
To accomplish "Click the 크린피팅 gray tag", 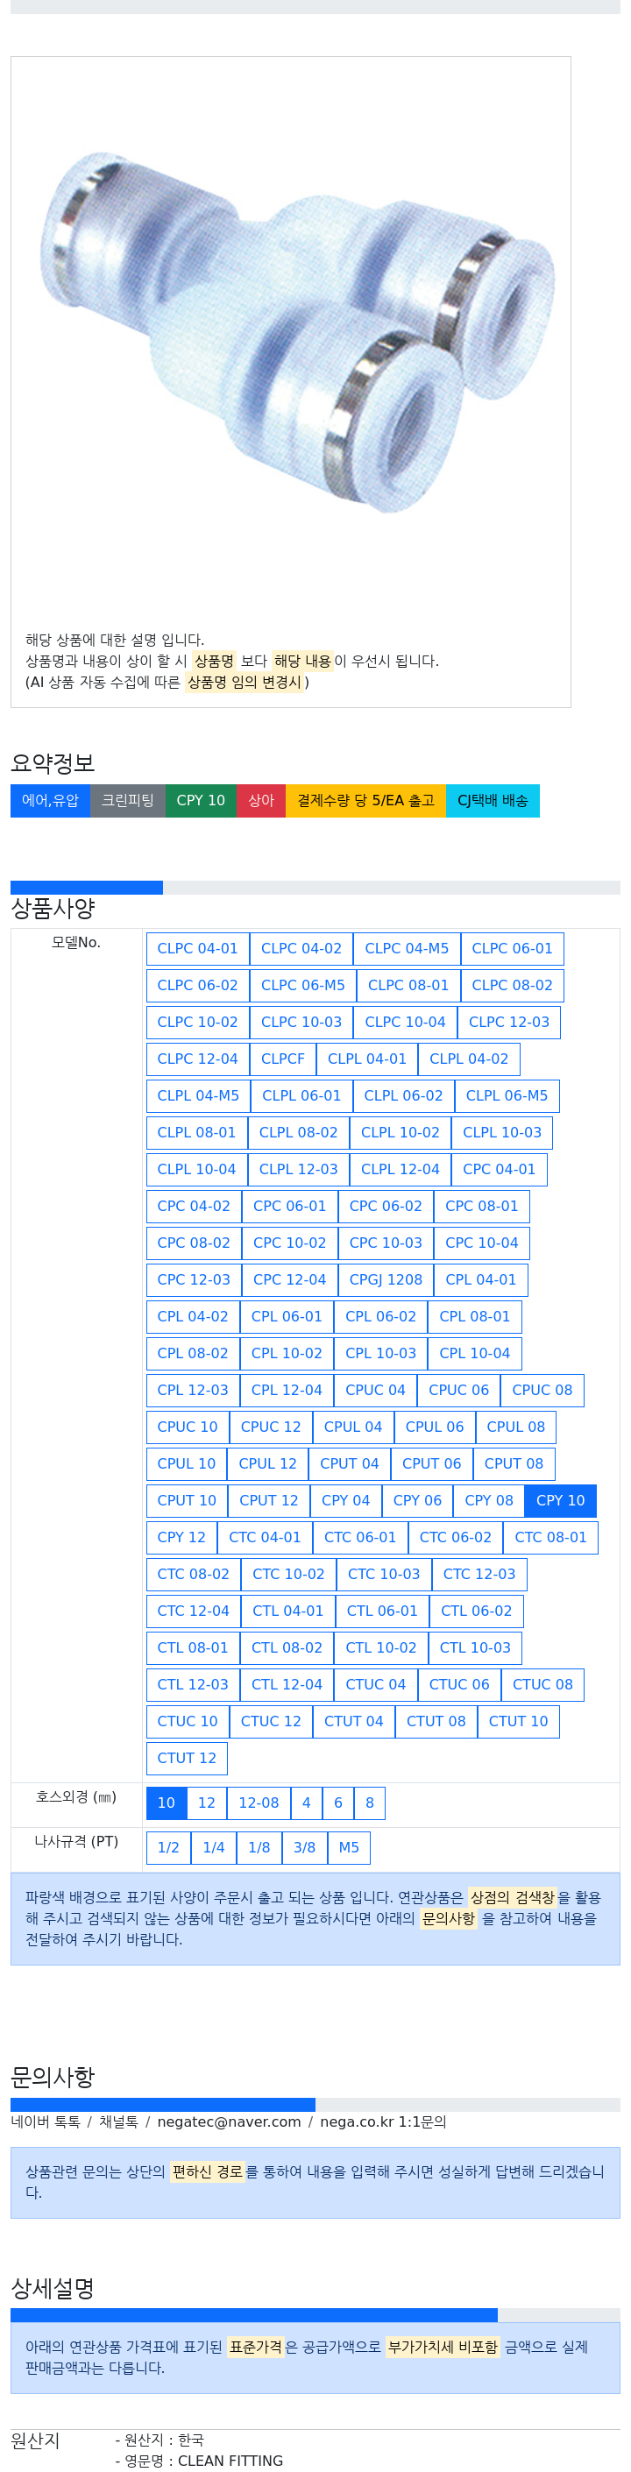I will click(x=128, y=799).
